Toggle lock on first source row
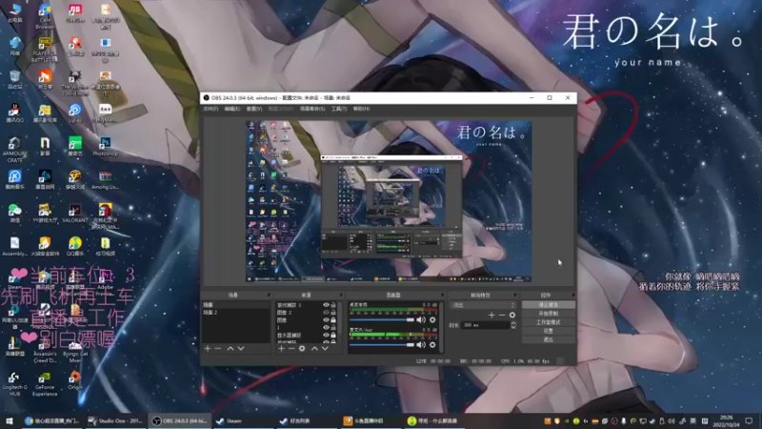This screenshot has height=429, width=762. click(333, 305)
